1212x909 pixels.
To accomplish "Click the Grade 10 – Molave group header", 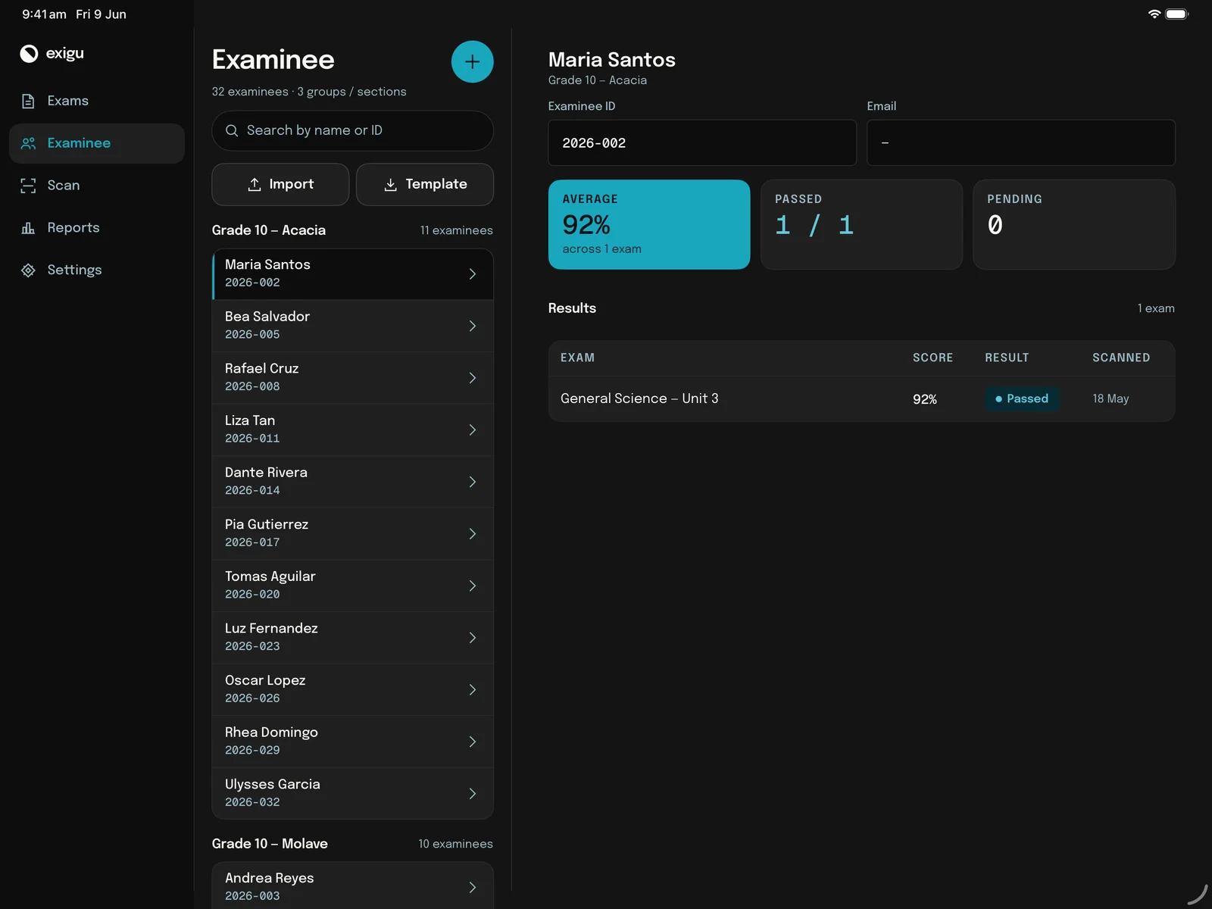I will 270,844.
